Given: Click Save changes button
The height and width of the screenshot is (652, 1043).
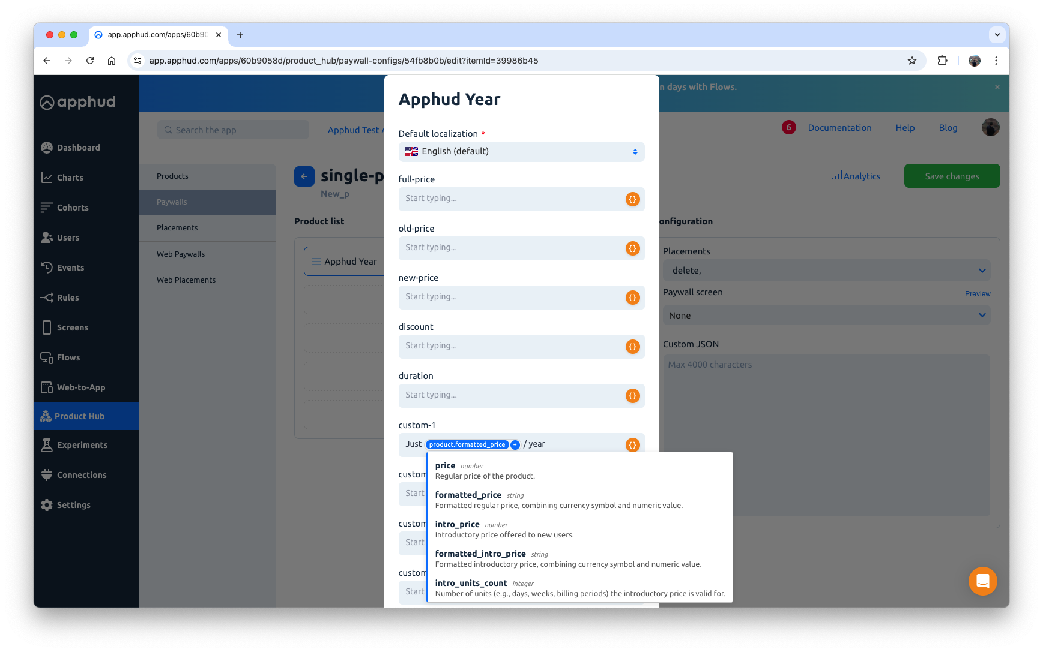Looking at the screenshot, I should pyautogui.click(x=952, y=176).
